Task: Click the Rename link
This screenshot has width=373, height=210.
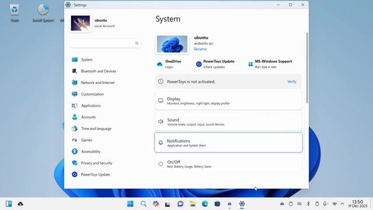Action: 200,49
